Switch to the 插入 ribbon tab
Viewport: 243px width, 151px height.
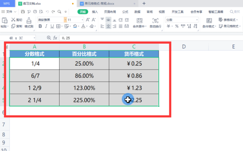pyautogui.click(x=95, y=12)
